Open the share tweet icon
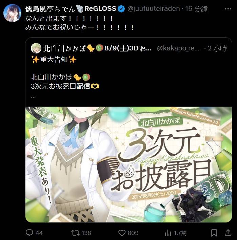The image size is (237, 240). [x=228, y=233]
